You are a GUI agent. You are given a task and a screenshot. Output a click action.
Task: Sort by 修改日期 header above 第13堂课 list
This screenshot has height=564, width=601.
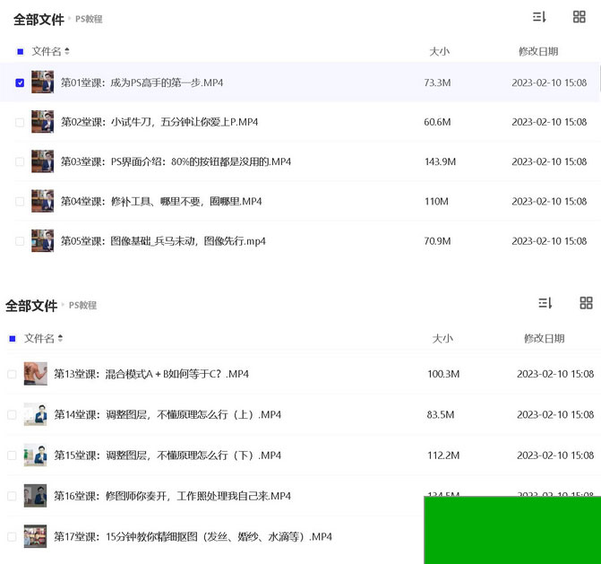[x=544, y=338]
